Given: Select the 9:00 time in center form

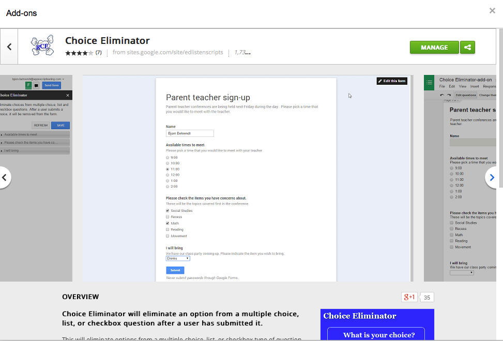Looking at the screenshot, I should tap(167, 158).
